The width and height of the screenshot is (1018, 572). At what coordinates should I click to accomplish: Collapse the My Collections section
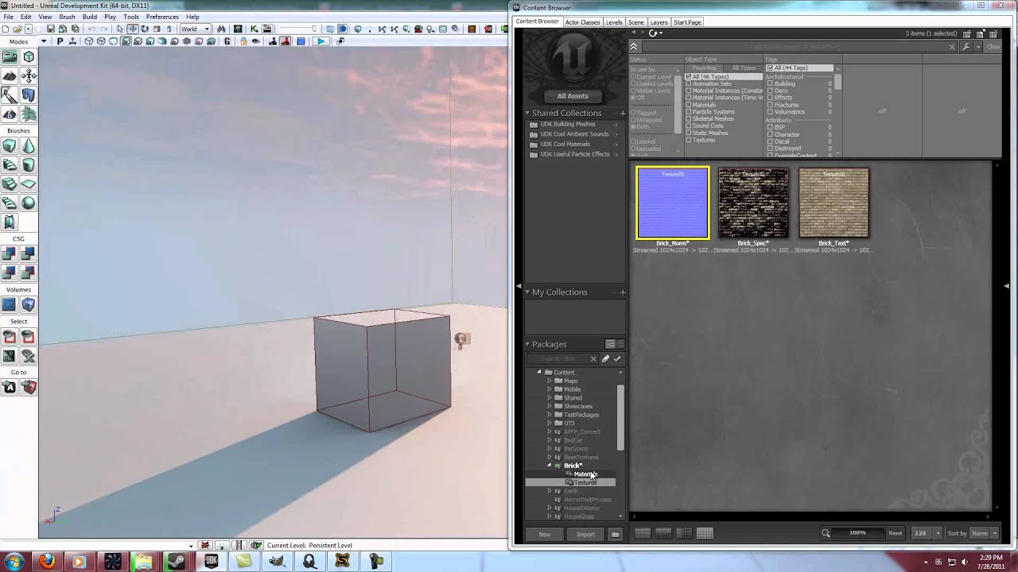tap(526, 292)
